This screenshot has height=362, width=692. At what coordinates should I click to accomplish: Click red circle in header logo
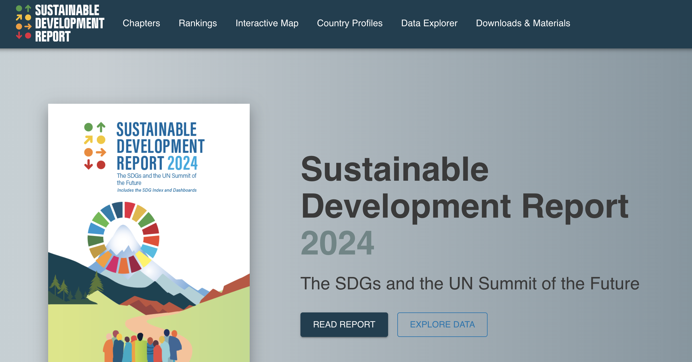pyautogui.click(x=28, y=36)
